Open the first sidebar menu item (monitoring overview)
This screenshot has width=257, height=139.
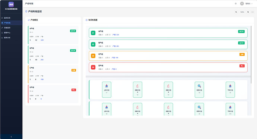tap(11, 18)
